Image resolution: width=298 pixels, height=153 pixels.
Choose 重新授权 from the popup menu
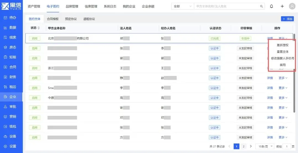click(283, 45)
